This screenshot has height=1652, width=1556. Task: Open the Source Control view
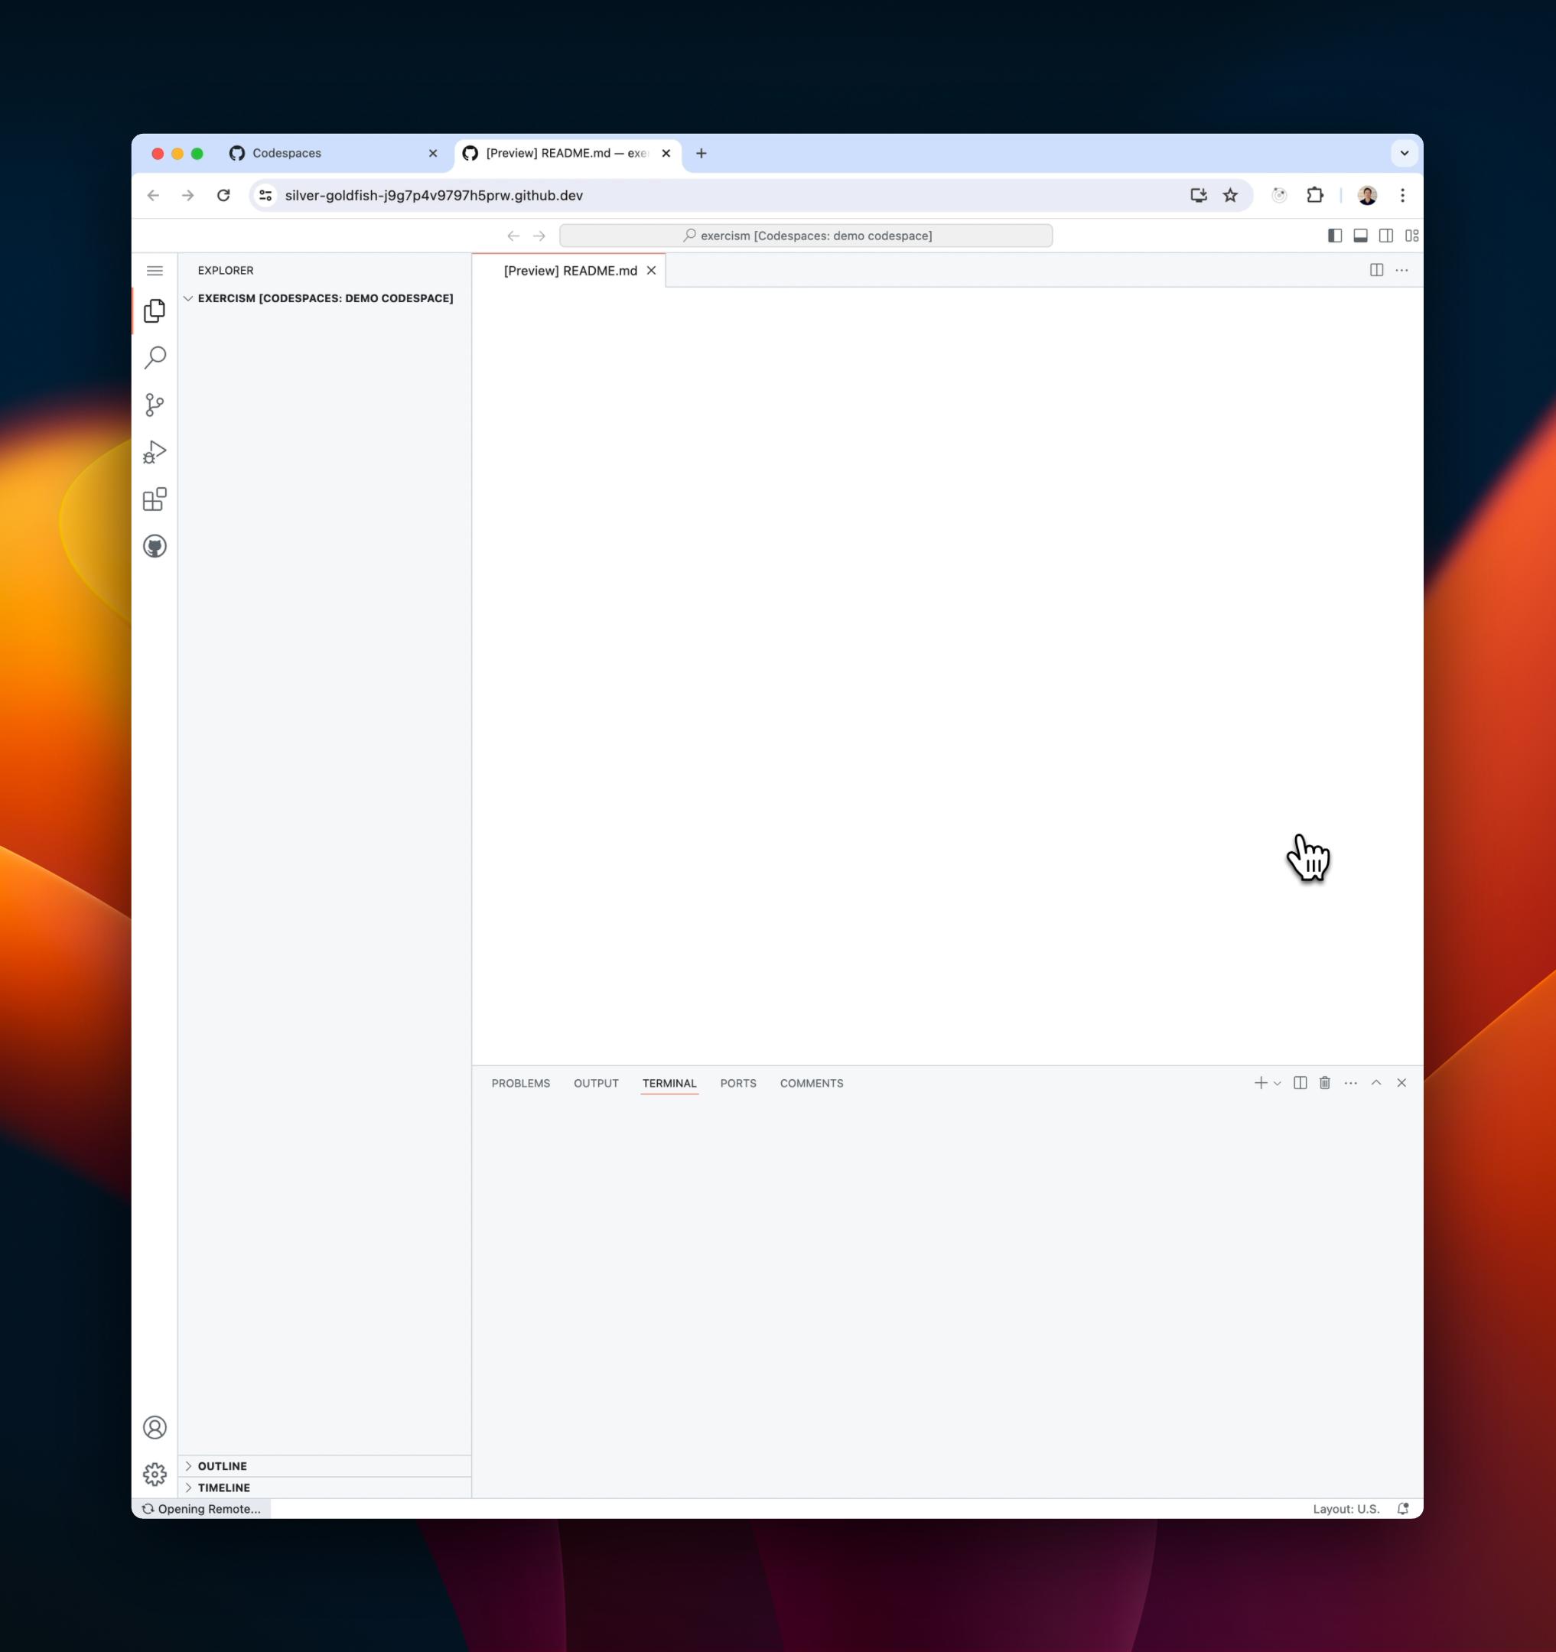[155, 405]
